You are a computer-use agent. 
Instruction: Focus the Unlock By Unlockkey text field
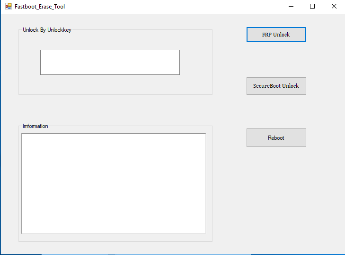click(110, 63)
